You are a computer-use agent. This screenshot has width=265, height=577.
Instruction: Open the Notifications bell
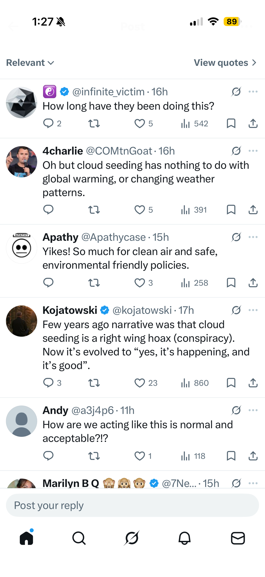click(x=185, y=538)
